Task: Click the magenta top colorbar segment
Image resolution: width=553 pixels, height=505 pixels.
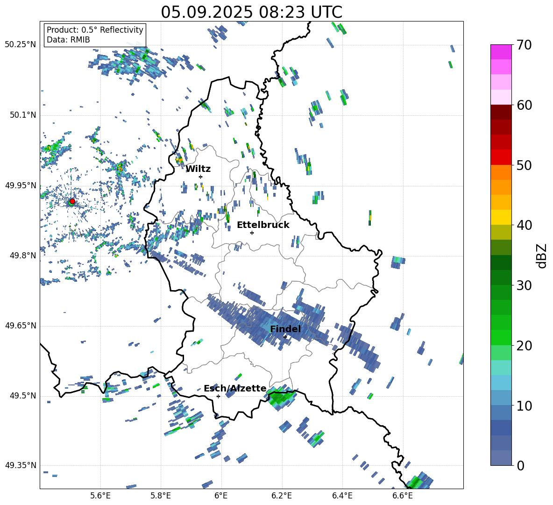Action: (501, 52)
